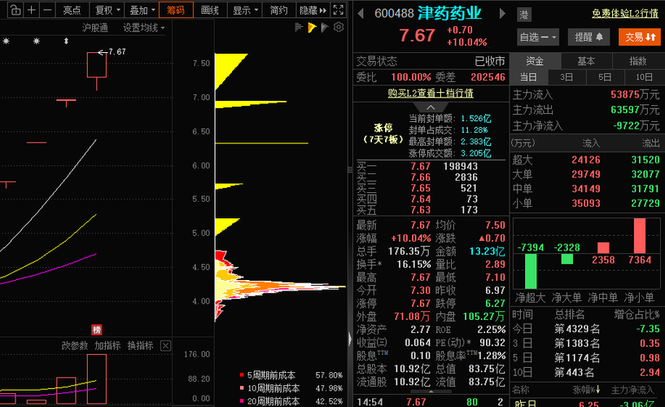Open the 自选 watchlist dropdown
Viewport: 665px width, 407px height.
click(x=538, y=37)
